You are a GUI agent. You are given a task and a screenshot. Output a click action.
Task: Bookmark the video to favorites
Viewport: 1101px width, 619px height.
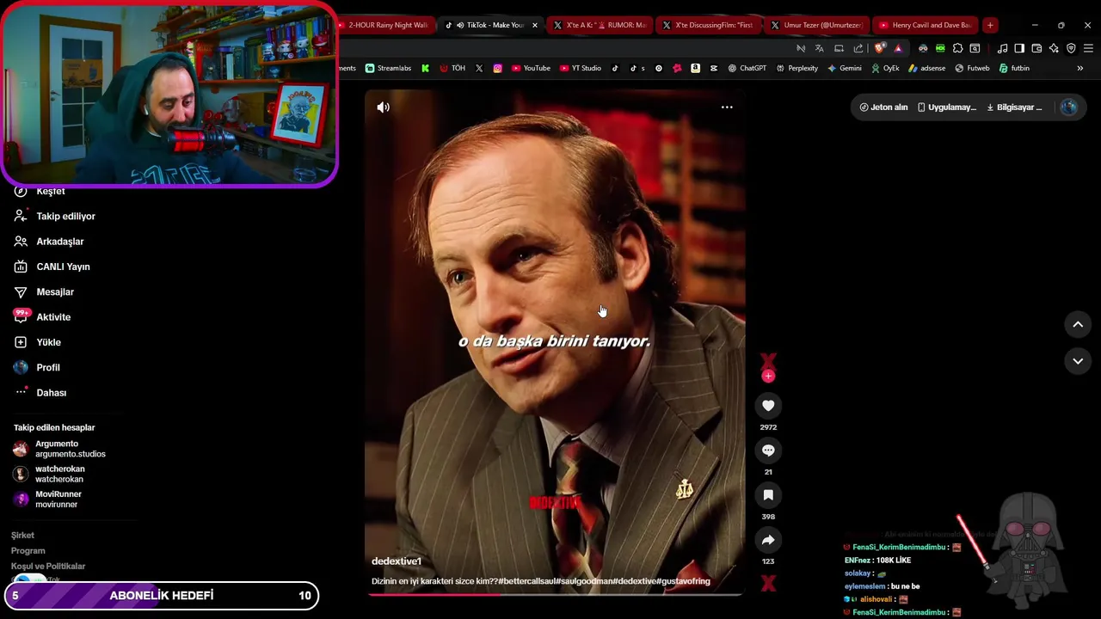pyautogui.click(x=768, y=495)
